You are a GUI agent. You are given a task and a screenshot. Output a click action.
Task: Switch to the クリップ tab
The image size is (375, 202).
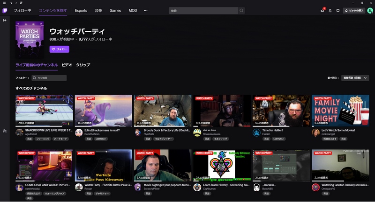[83, 65]
